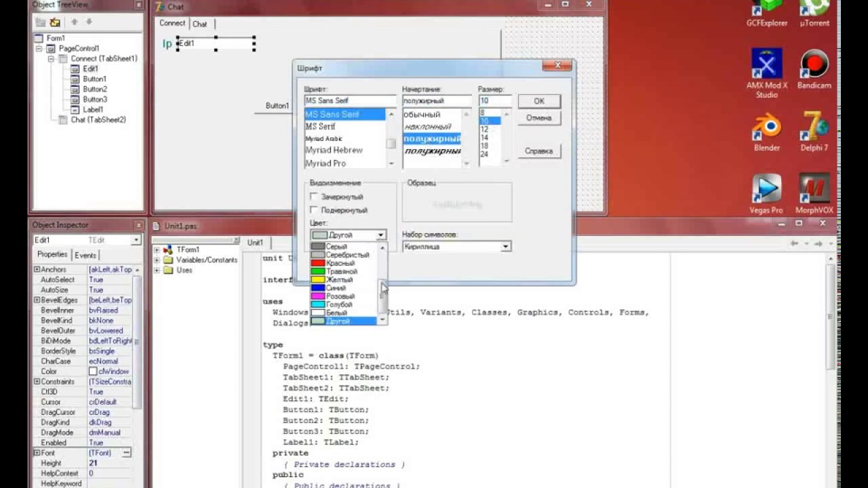Open GCFExplorer desktop shortcut
868x488 pixels.
[x=767, y=14]
